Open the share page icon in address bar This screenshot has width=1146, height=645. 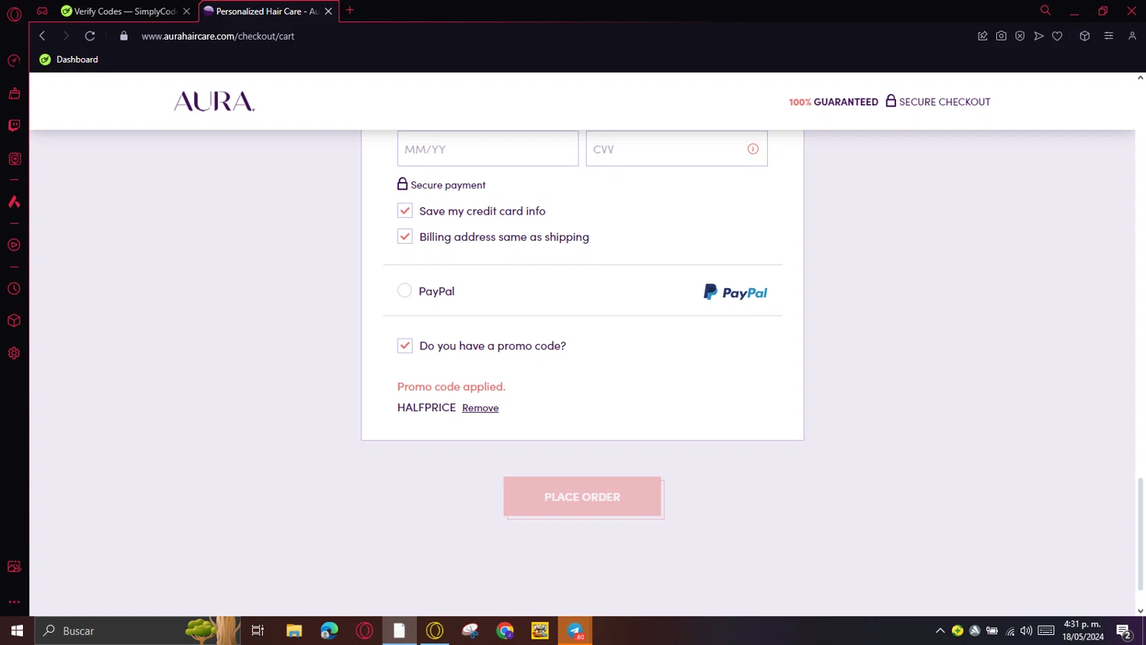[x=983, y=36]
